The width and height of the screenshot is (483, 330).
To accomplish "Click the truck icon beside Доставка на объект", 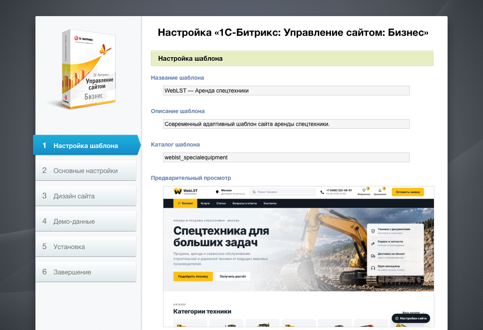I will [x=373, y=256].
